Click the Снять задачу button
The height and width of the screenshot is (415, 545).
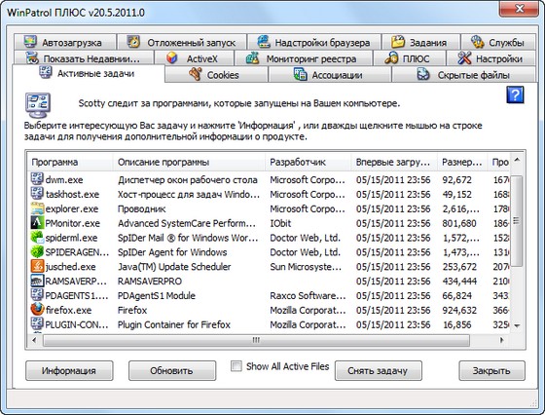(379, 371)
